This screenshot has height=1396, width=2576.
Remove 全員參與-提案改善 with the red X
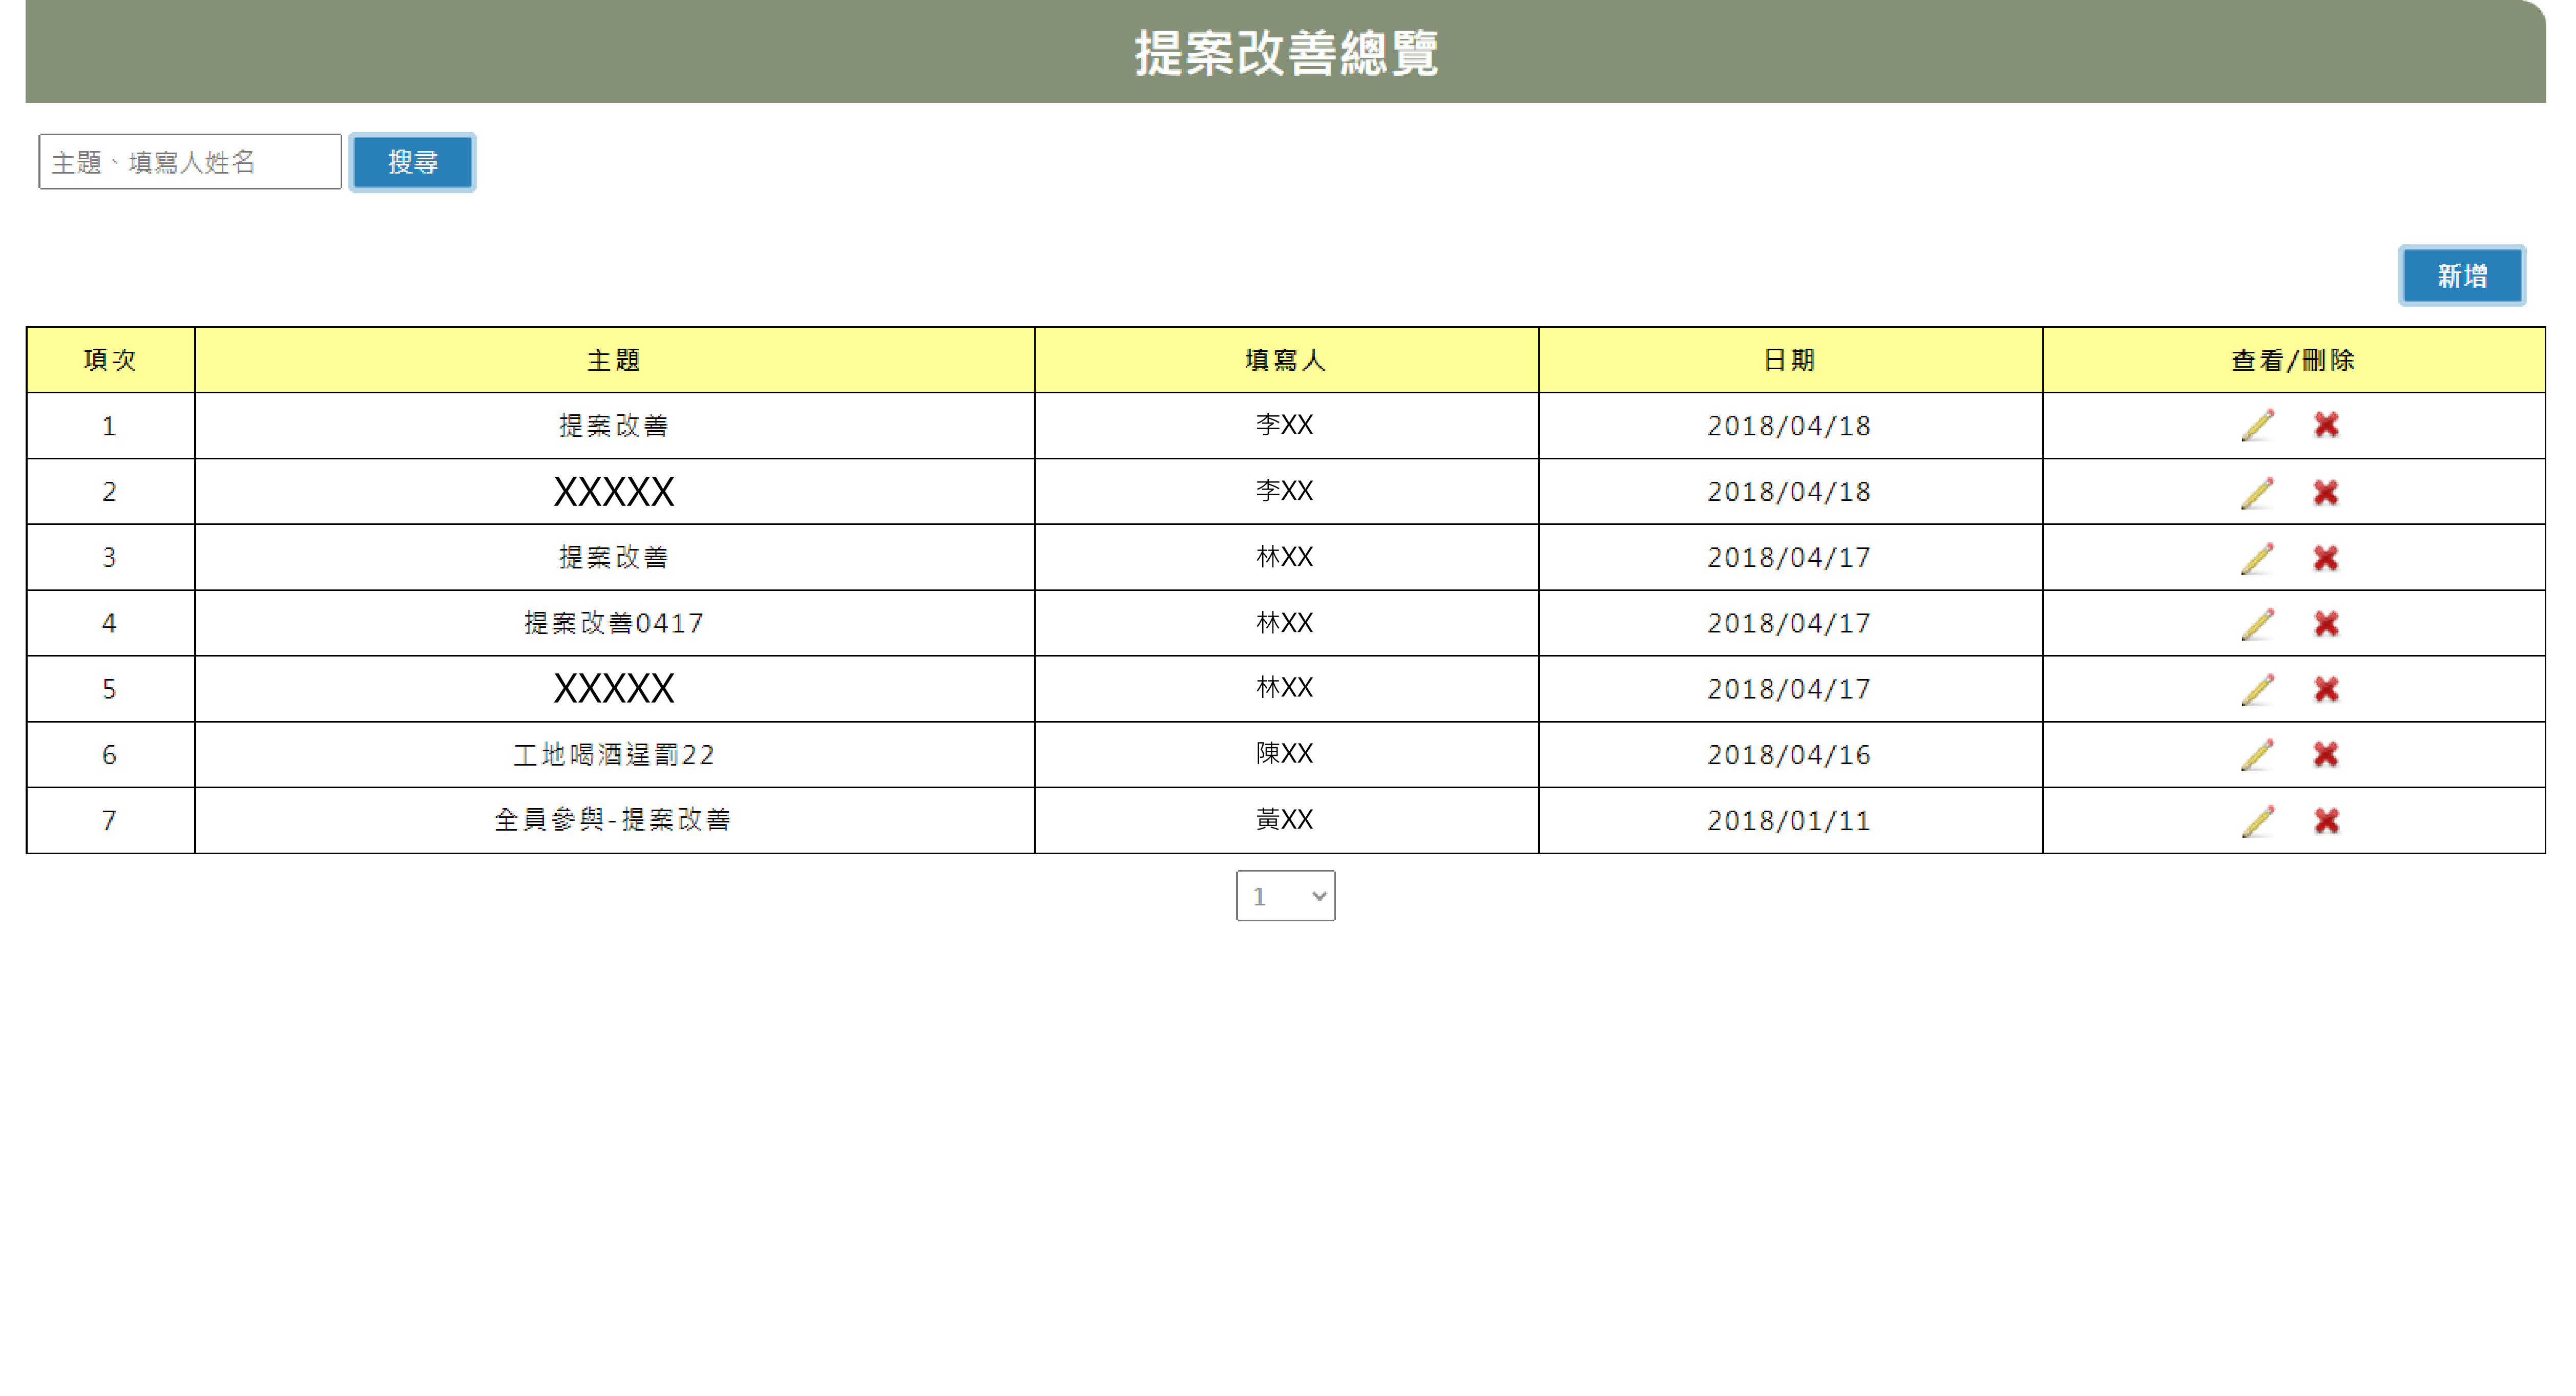2326,821
